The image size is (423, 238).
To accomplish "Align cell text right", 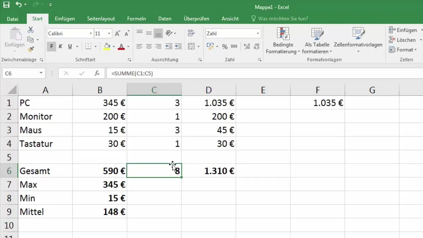I will coord(158,47).
